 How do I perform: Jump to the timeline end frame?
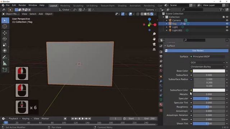pos(89,119)
